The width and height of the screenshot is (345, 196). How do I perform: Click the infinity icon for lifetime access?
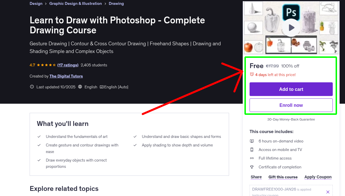(x=252, y=158)
